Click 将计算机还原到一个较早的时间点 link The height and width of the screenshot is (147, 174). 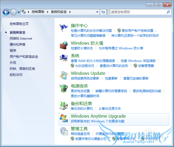pyautogui.click(x=135, y=36)
